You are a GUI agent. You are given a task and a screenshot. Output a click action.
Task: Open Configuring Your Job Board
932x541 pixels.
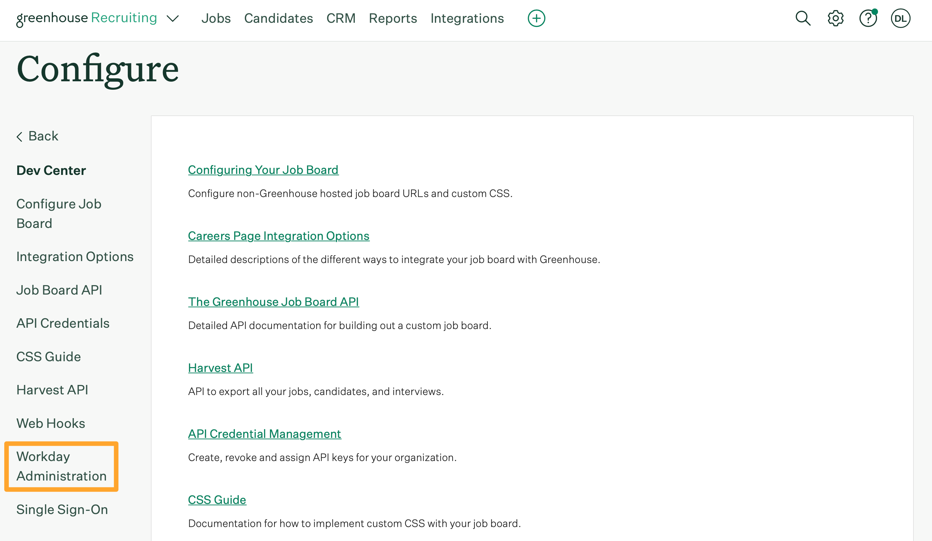(263, 170)
